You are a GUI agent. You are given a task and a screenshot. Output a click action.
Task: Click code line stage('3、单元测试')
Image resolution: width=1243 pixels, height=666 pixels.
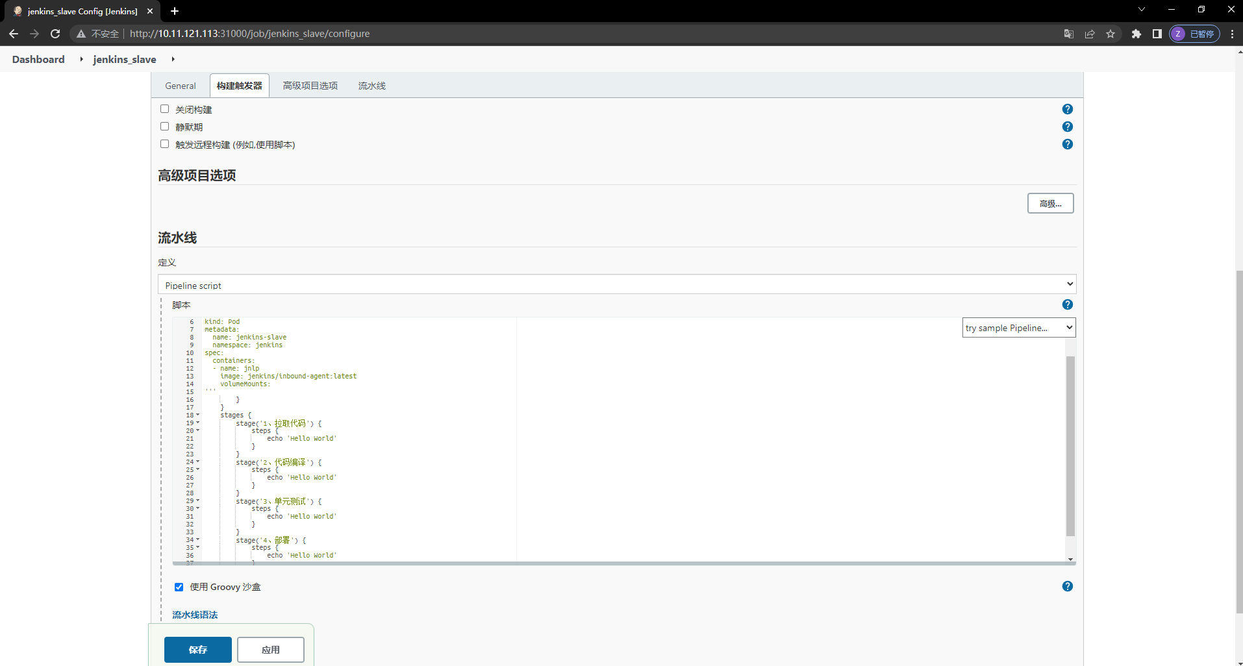point(279,501)
